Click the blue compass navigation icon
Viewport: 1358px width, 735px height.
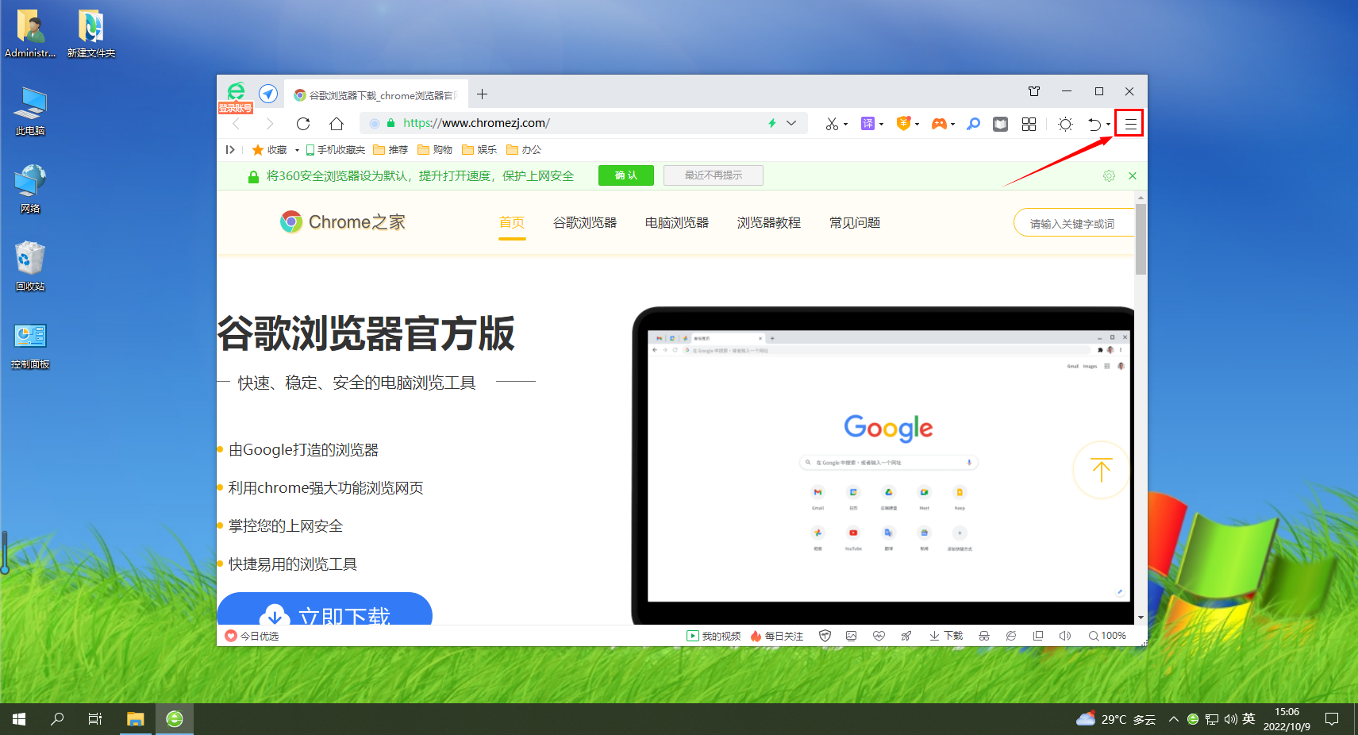pos(268,94)
